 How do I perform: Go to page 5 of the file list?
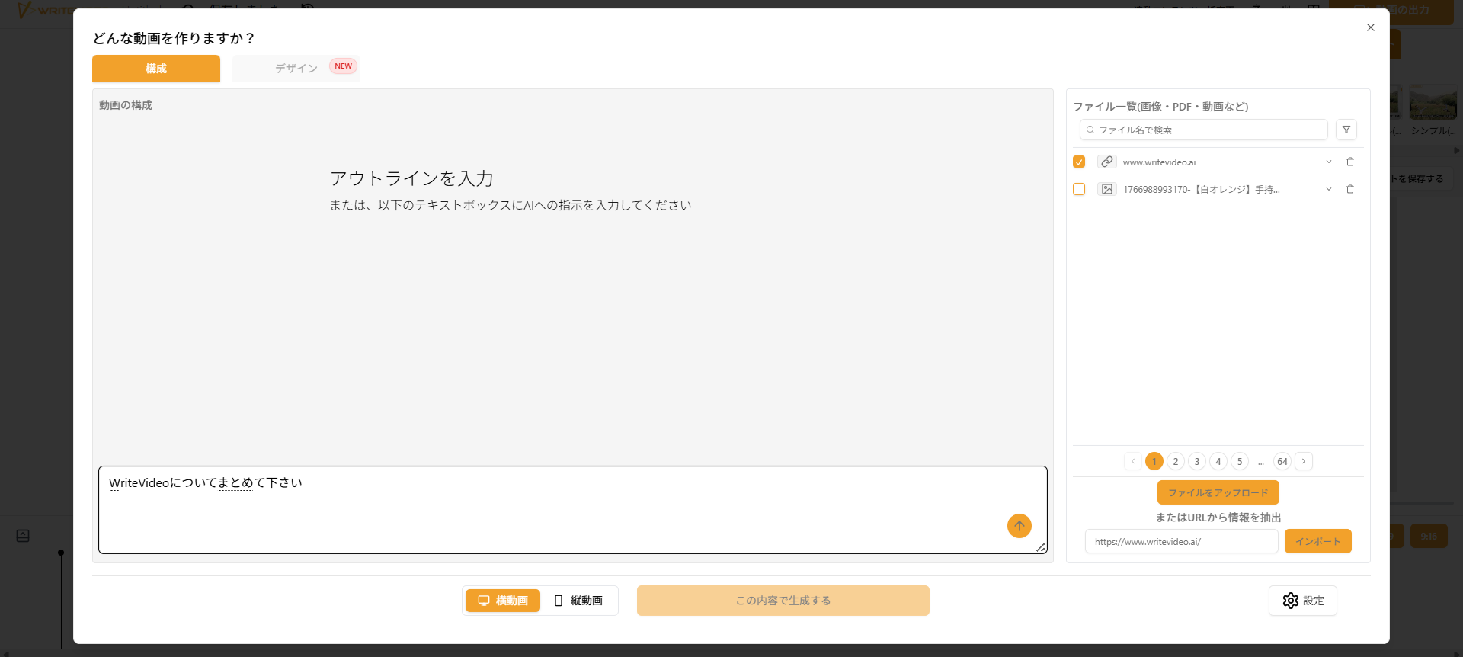[x=1240, y=461]
